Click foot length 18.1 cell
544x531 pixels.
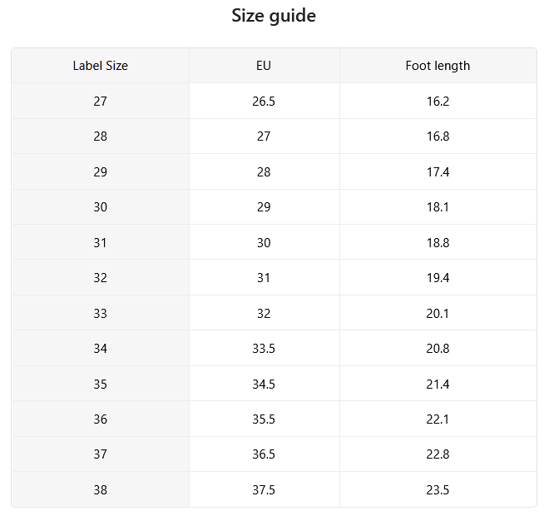(x=438, y=207)
